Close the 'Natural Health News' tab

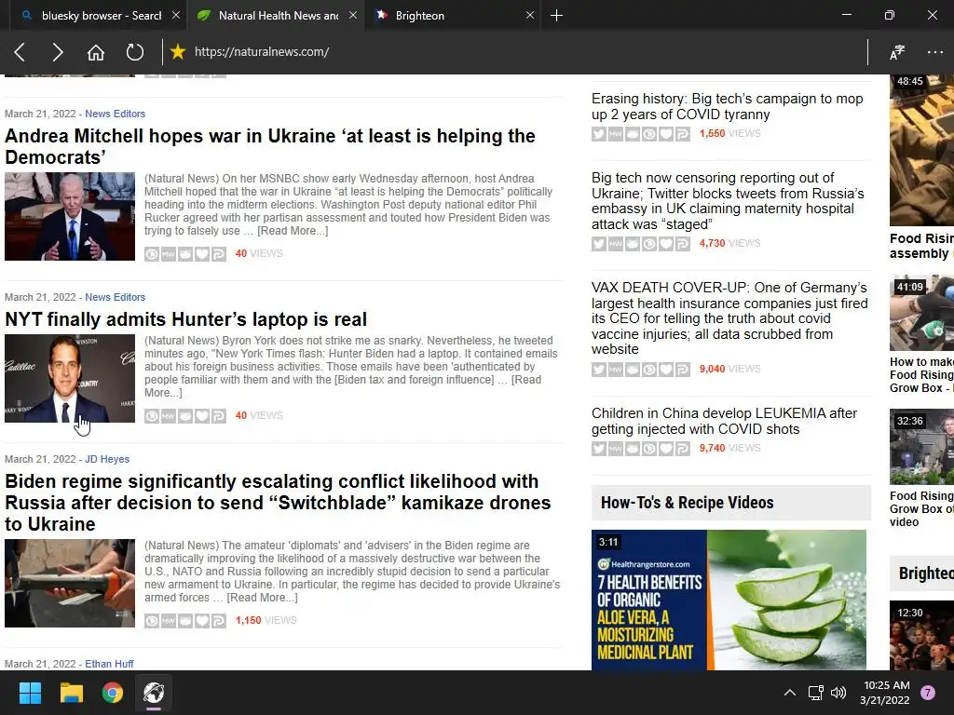353,15
